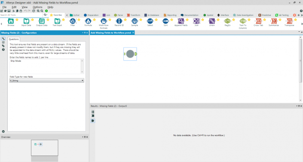Open Configuration panel dropdown arrow
303x162 pixels.
coord(83,33)
